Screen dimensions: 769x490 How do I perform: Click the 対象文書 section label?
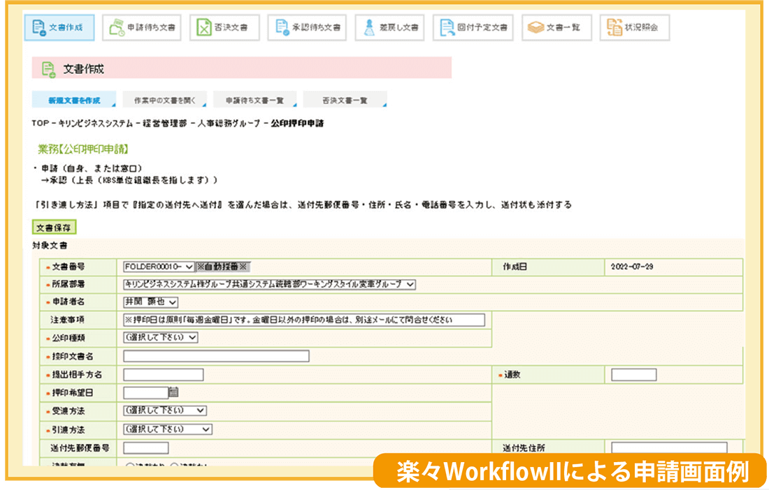coord(50,246)
